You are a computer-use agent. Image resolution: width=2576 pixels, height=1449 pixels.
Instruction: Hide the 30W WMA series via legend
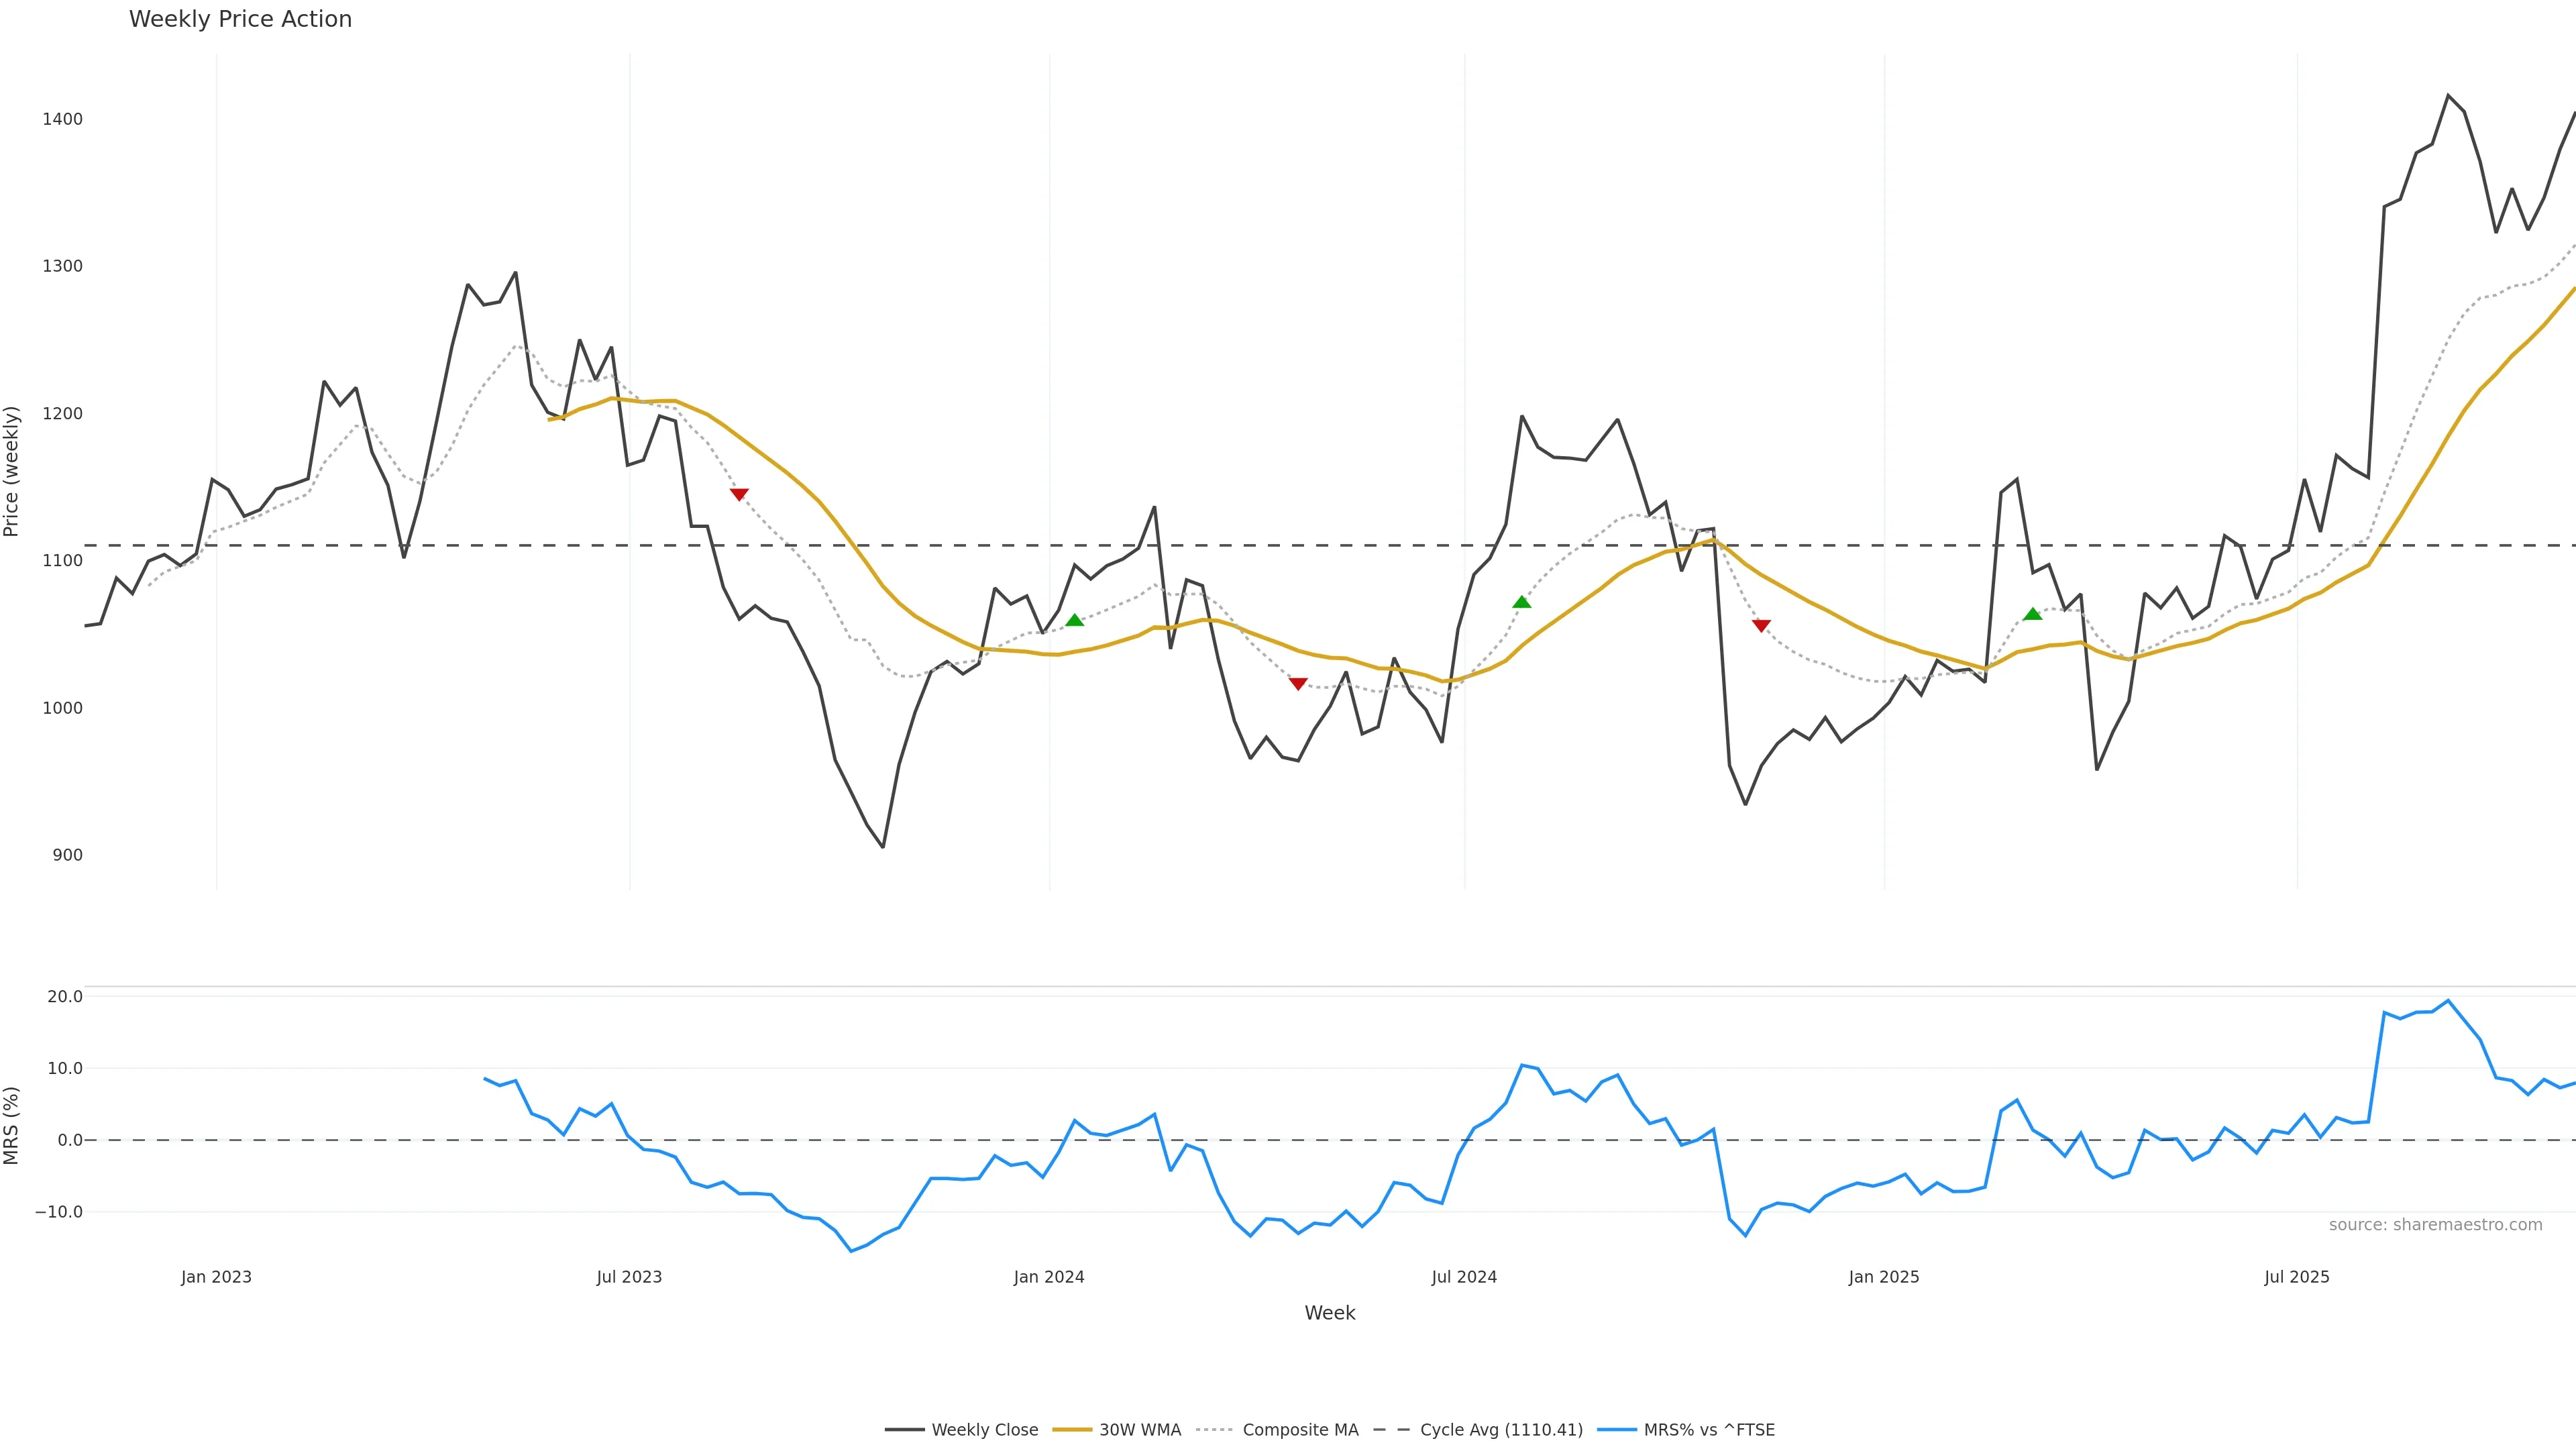coord(1139,1430)
